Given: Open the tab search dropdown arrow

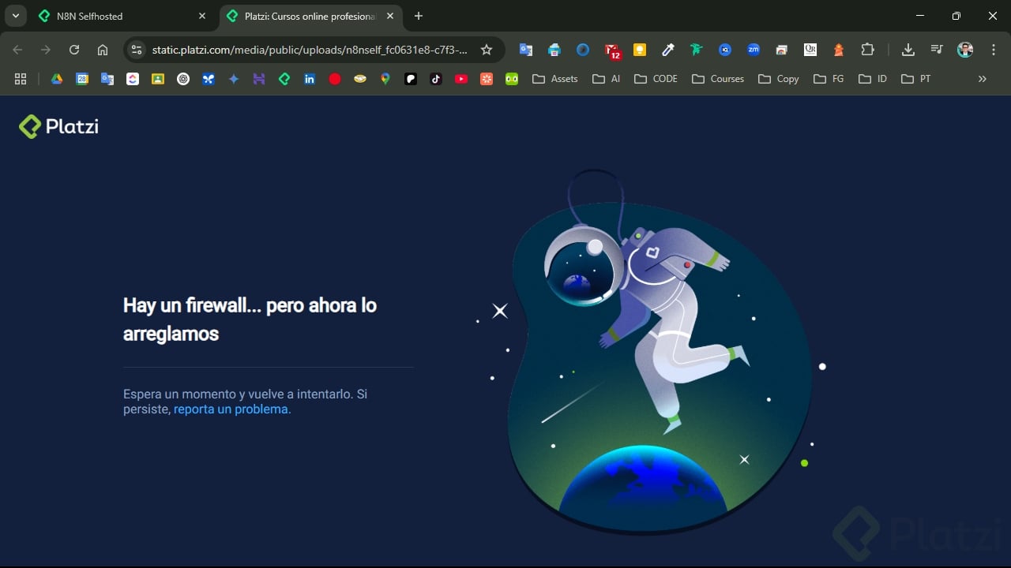Looking at the screenshot, I should (15, 16).
